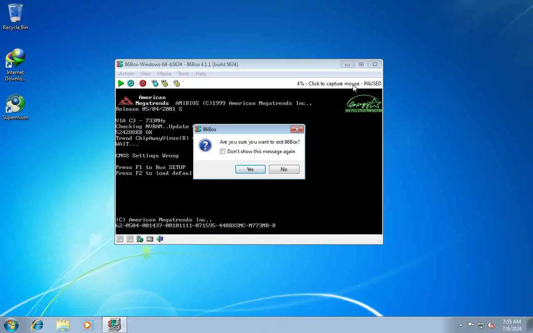
Task: Click the red ACPI power shutdown icon
Action: (x=143, y=83)
